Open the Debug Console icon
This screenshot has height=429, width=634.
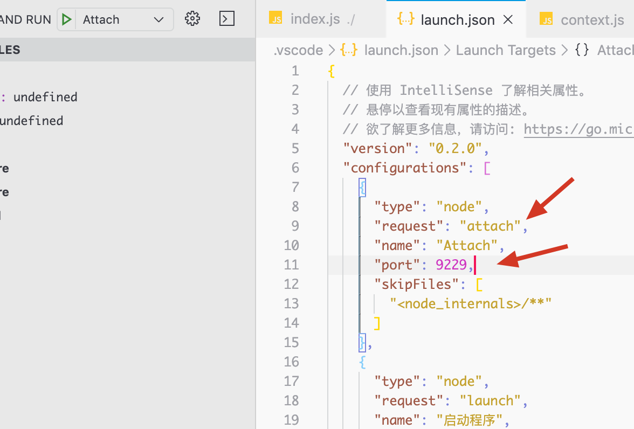pos(227,19)
